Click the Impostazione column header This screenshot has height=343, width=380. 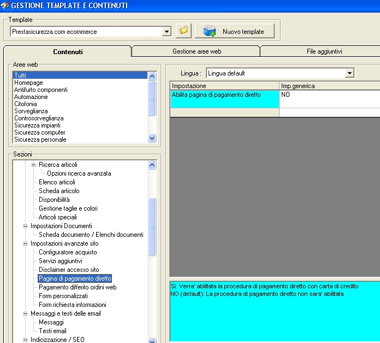224,86
